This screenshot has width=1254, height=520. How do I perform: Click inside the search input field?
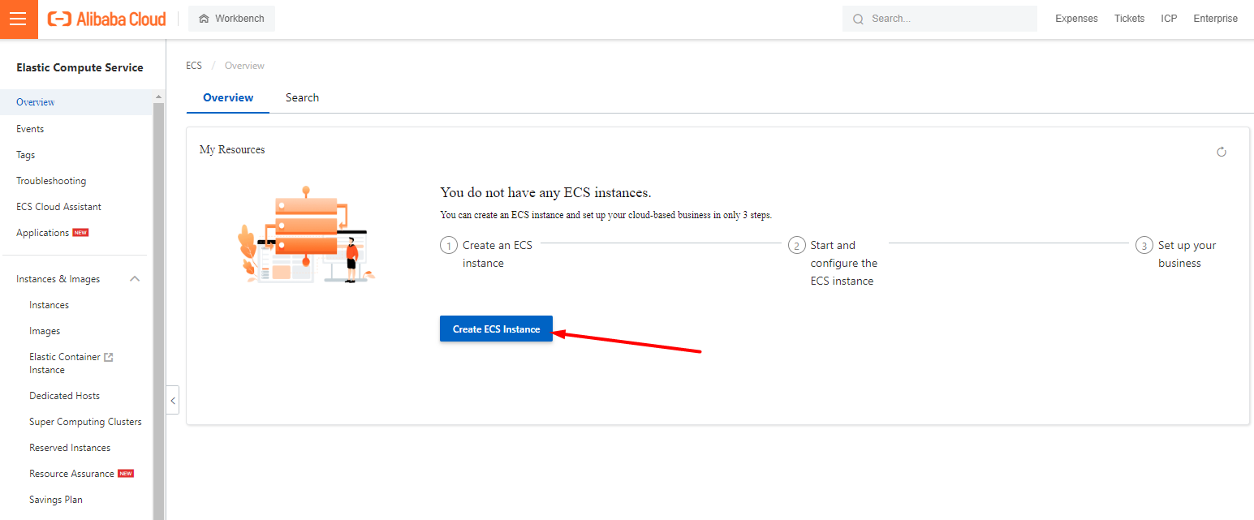pos(942,18)
